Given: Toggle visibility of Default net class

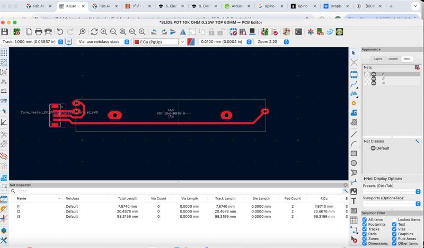Looking at the screenshot, I should pyautogui.click(x=373, y=148).
